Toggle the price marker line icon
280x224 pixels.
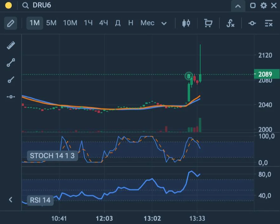tap(252, 23)
